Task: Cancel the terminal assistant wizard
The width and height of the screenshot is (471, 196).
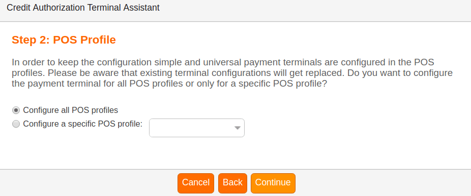Action: tap(196, 183)
